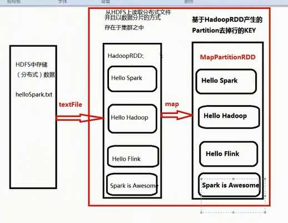Click the red "MapPartitionRDD" heading
Screen dimensions: 288x223
(x=228, y=57)
